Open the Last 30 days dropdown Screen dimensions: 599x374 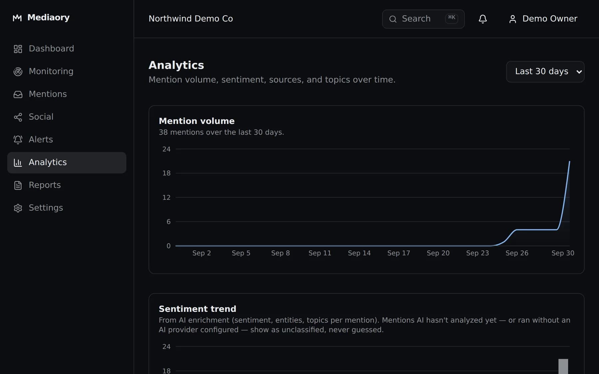click(545, 71)
